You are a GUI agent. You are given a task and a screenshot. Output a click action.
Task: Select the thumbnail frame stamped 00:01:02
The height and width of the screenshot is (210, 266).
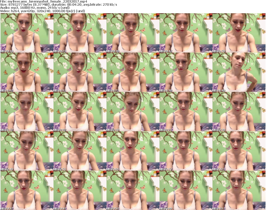click(x=27, y=72)
